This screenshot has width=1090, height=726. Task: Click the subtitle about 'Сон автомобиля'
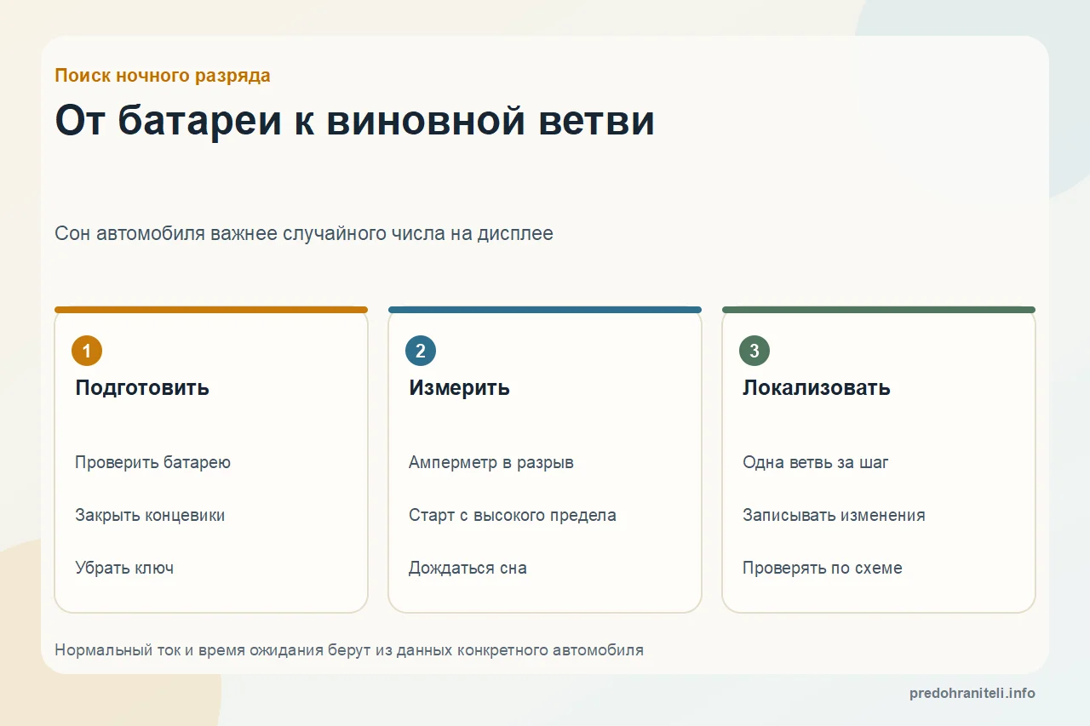click(x=304, y=233)
